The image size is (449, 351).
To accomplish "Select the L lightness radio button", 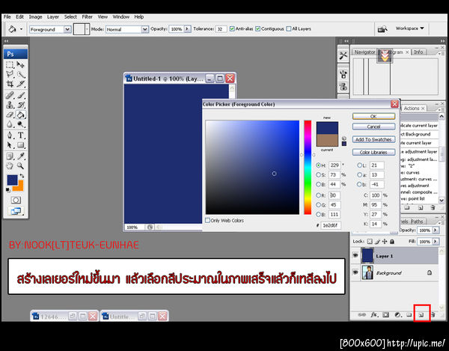I will pyautogui.click(x=359, y=165).
